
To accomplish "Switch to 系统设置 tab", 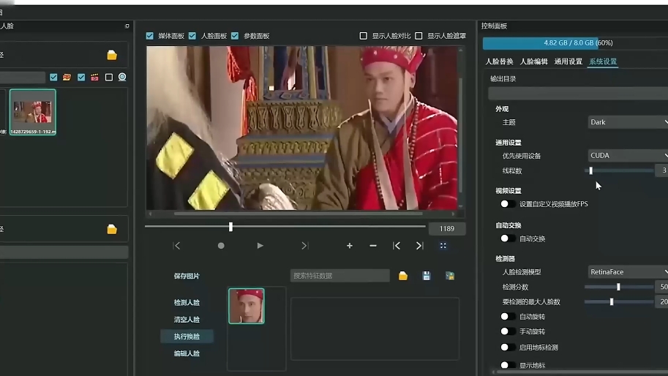I will (x=603, y=61).
